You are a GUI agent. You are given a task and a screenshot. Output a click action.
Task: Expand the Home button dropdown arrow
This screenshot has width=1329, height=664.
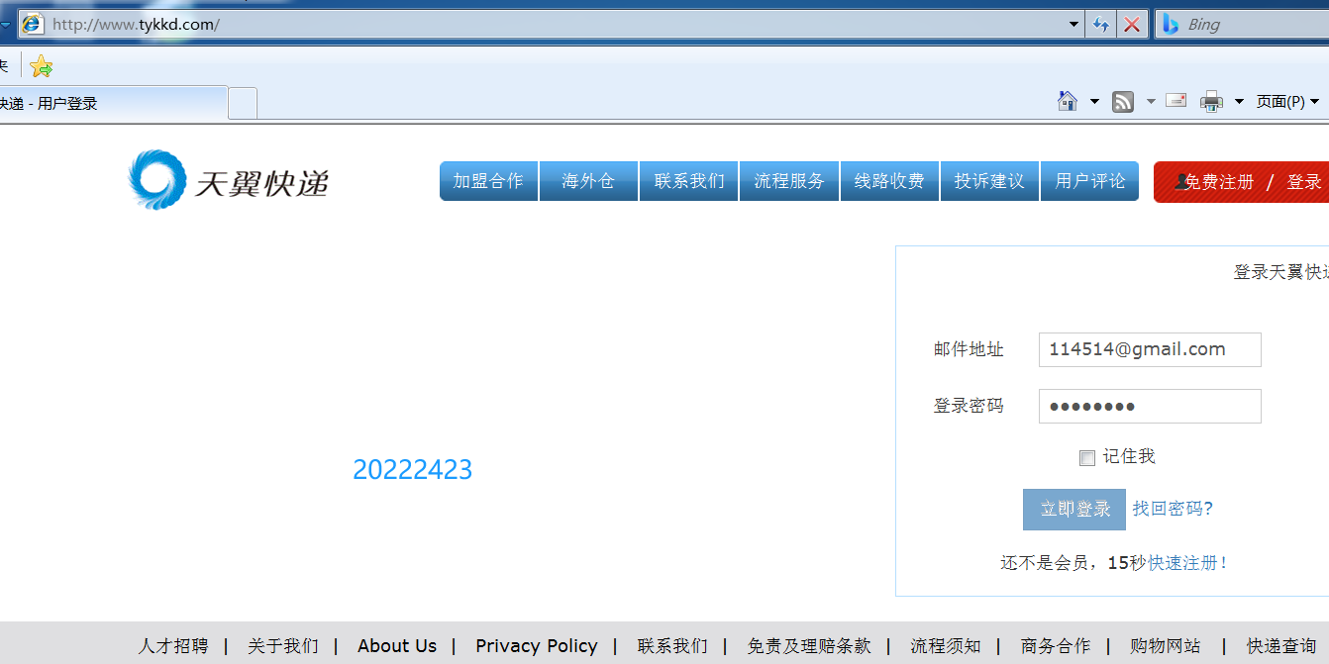[1094, 101]
